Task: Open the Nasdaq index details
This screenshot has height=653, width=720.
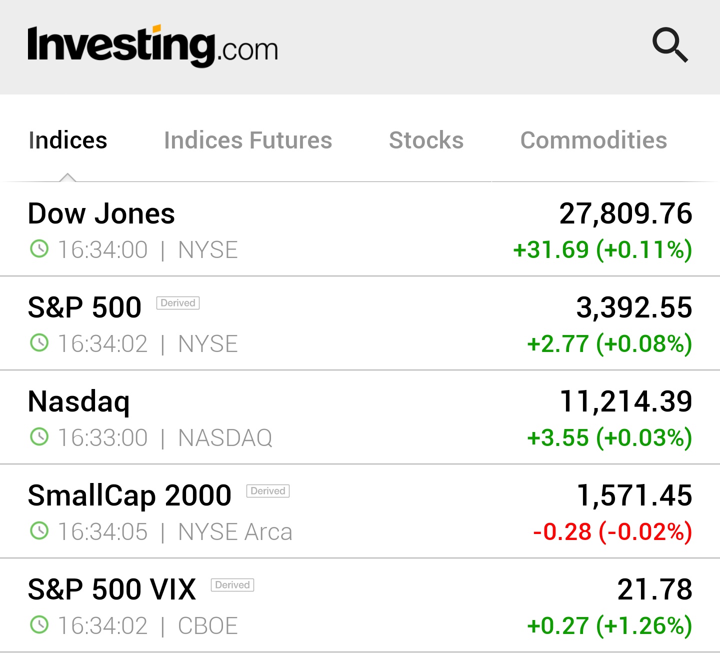Action: [x=79, y=401]
